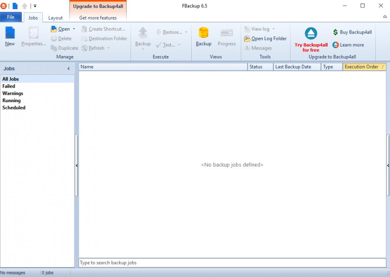The width and height of the screenshot is (390, 277).
Task: Click the quick access backup arrow icon
Action: tap(24, 6)
